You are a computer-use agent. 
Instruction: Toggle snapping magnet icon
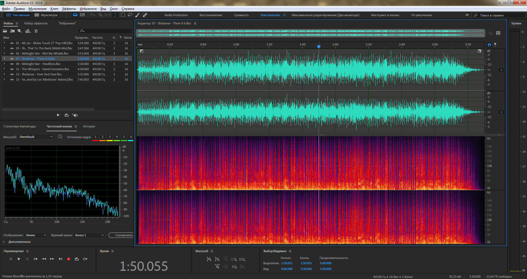489,45
